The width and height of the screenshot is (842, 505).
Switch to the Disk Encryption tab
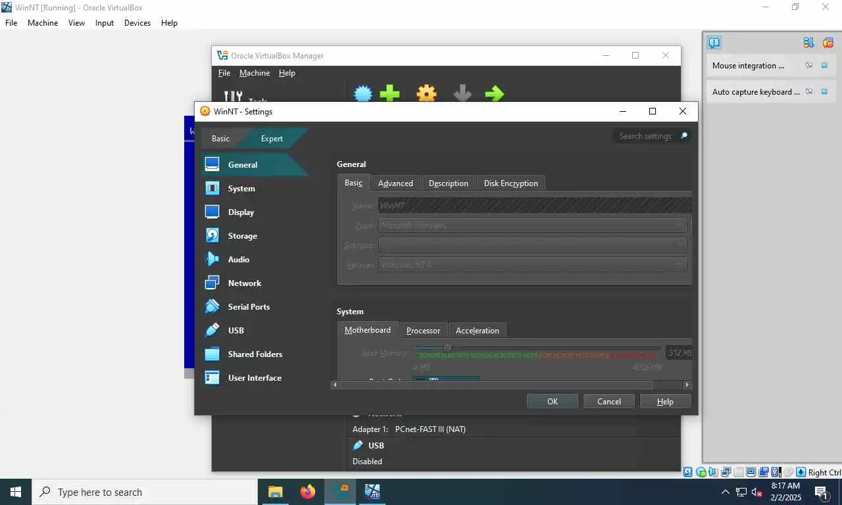(x=511, y=183)
